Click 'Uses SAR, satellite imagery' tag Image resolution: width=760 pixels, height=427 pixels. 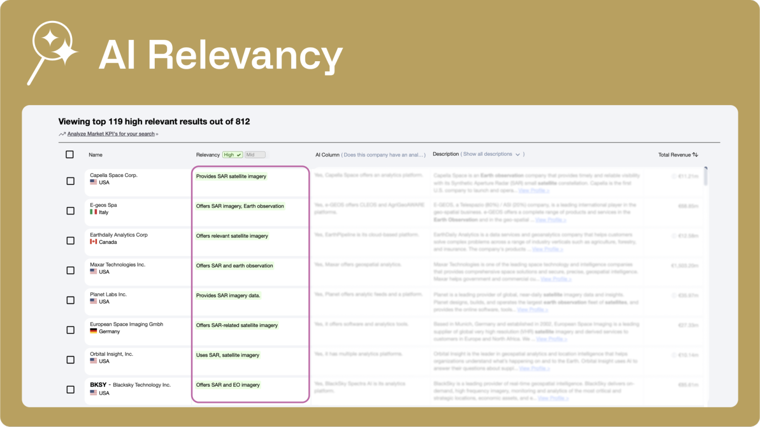228,355
